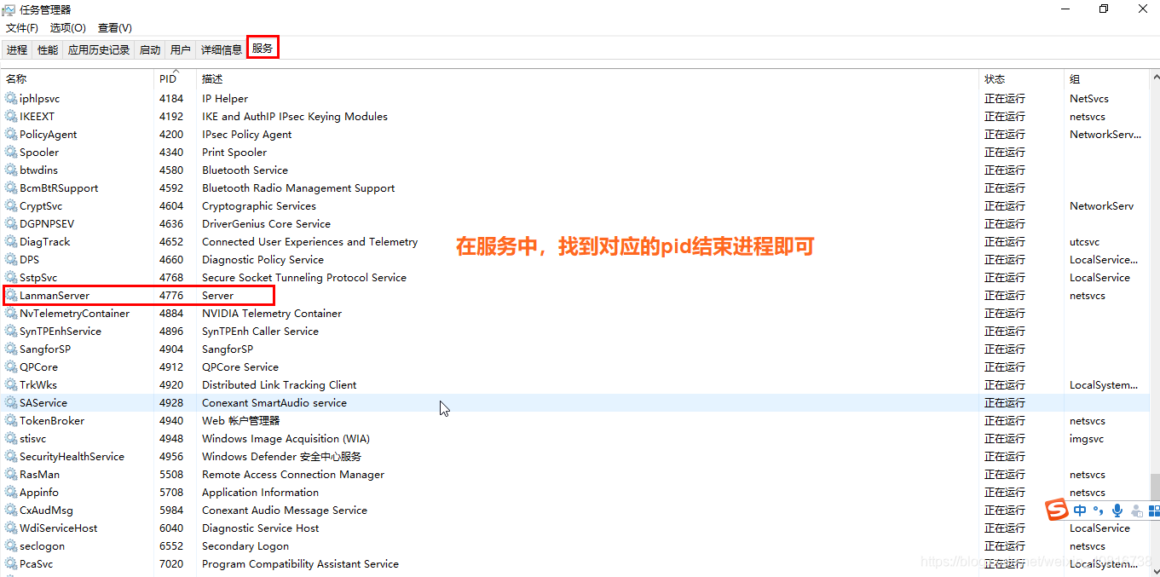Click 'Web 帐户管理器' description
Screen dimensions: 1160x577
tap(240, 421)
